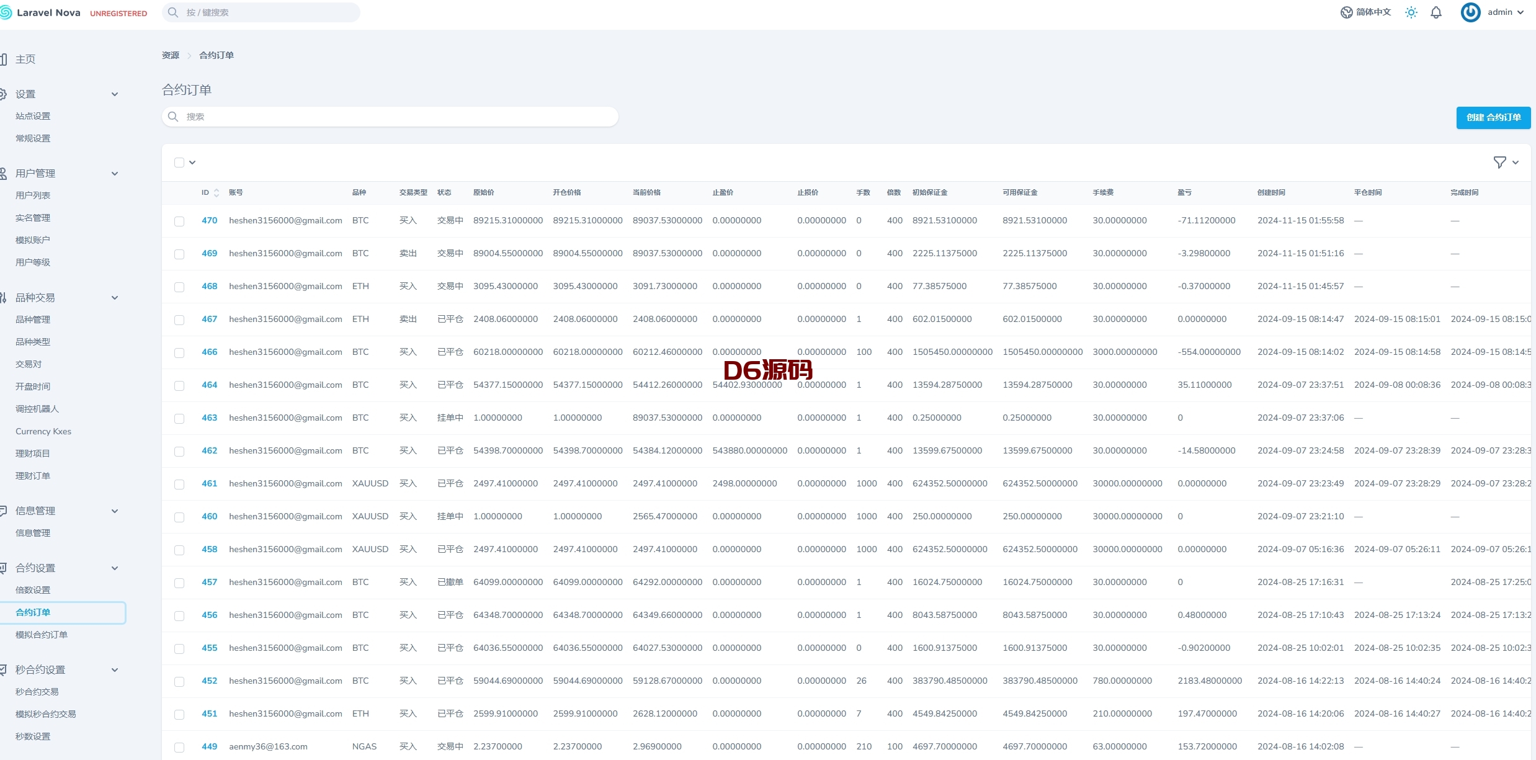Click the Laravel Nova logo icon
The width and height of the screenshot is (1536, 760).
6,12
